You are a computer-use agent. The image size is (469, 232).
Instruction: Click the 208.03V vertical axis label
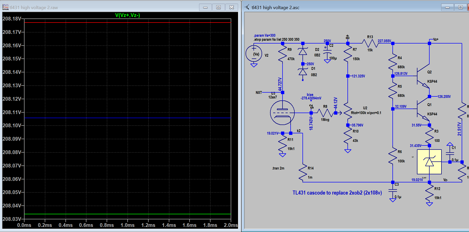coord(12,219)
